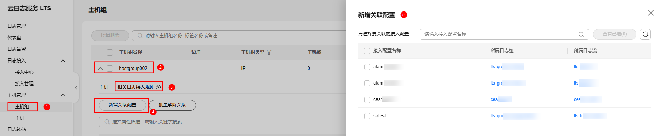The width and height of the screenshot is (655, 136).
Task: Click the search icon in the host group search bar
Action: (140, 35)
